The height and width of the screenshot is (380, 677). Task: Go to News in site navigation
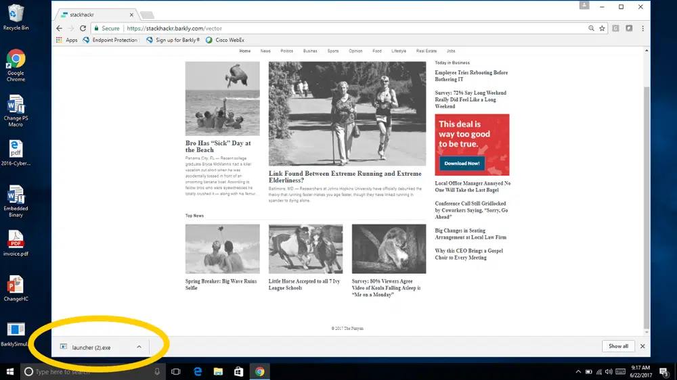[265, 51]
